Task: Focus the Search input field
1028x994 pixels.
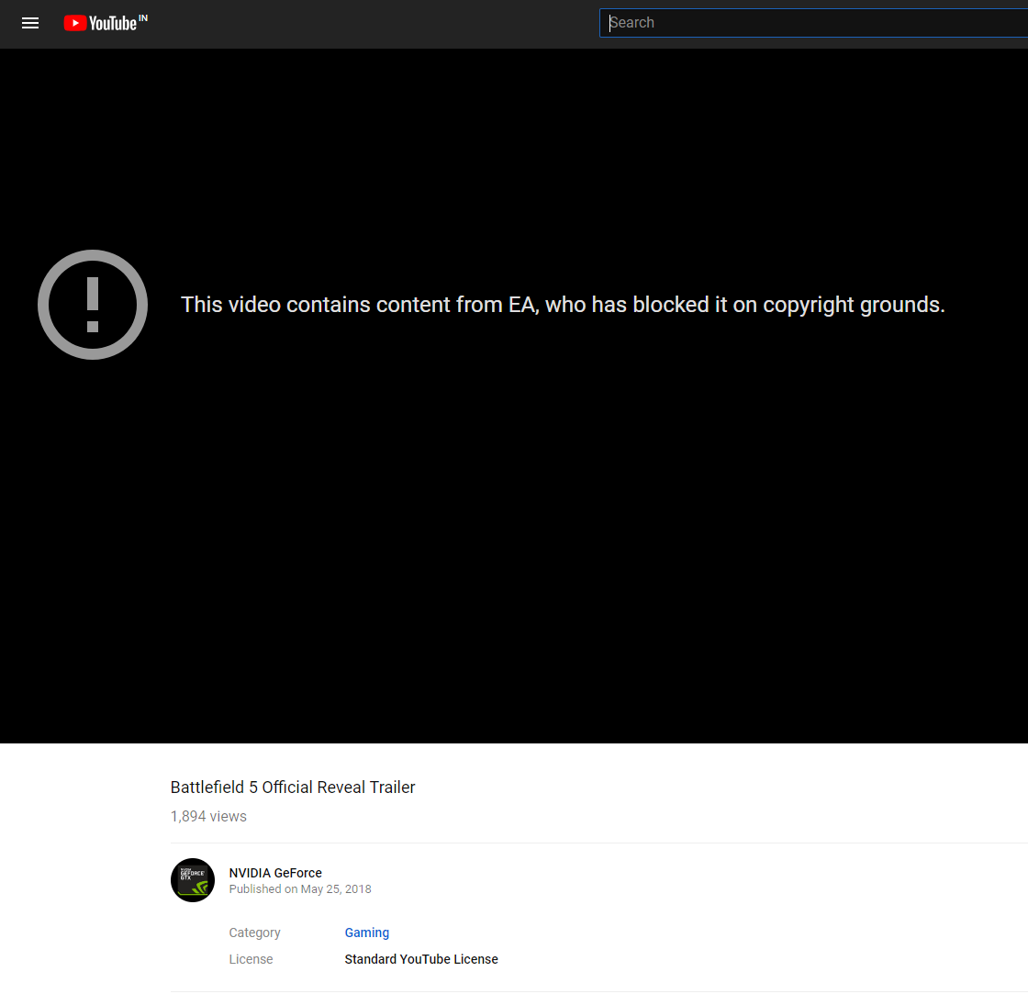Action: (x=813, y=23)
